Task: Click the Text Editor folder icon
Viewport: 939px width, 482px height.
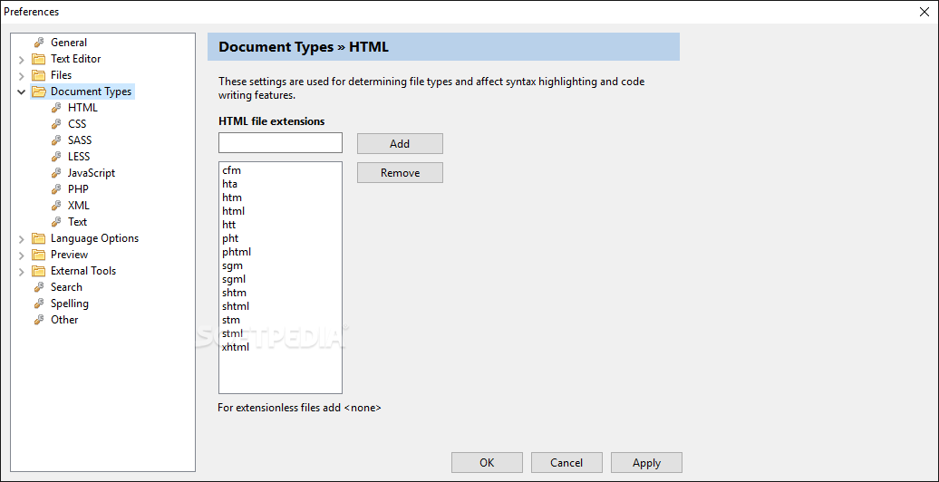Action: (39, 59)
